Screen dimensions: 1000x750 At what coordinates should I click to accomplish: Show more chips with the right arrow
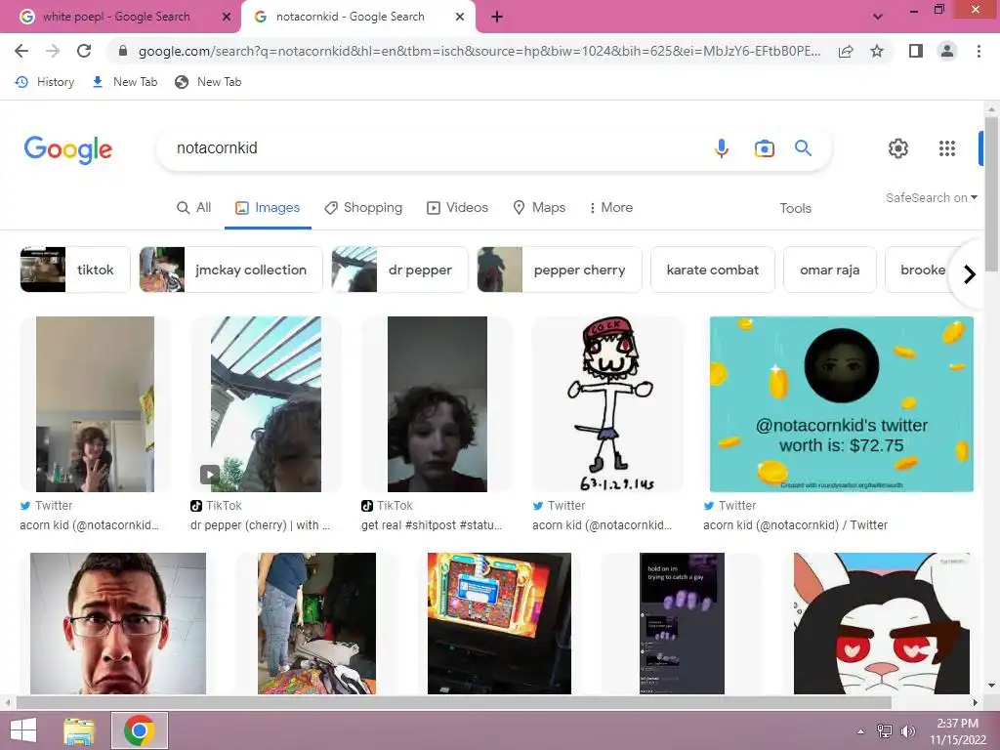970,274
